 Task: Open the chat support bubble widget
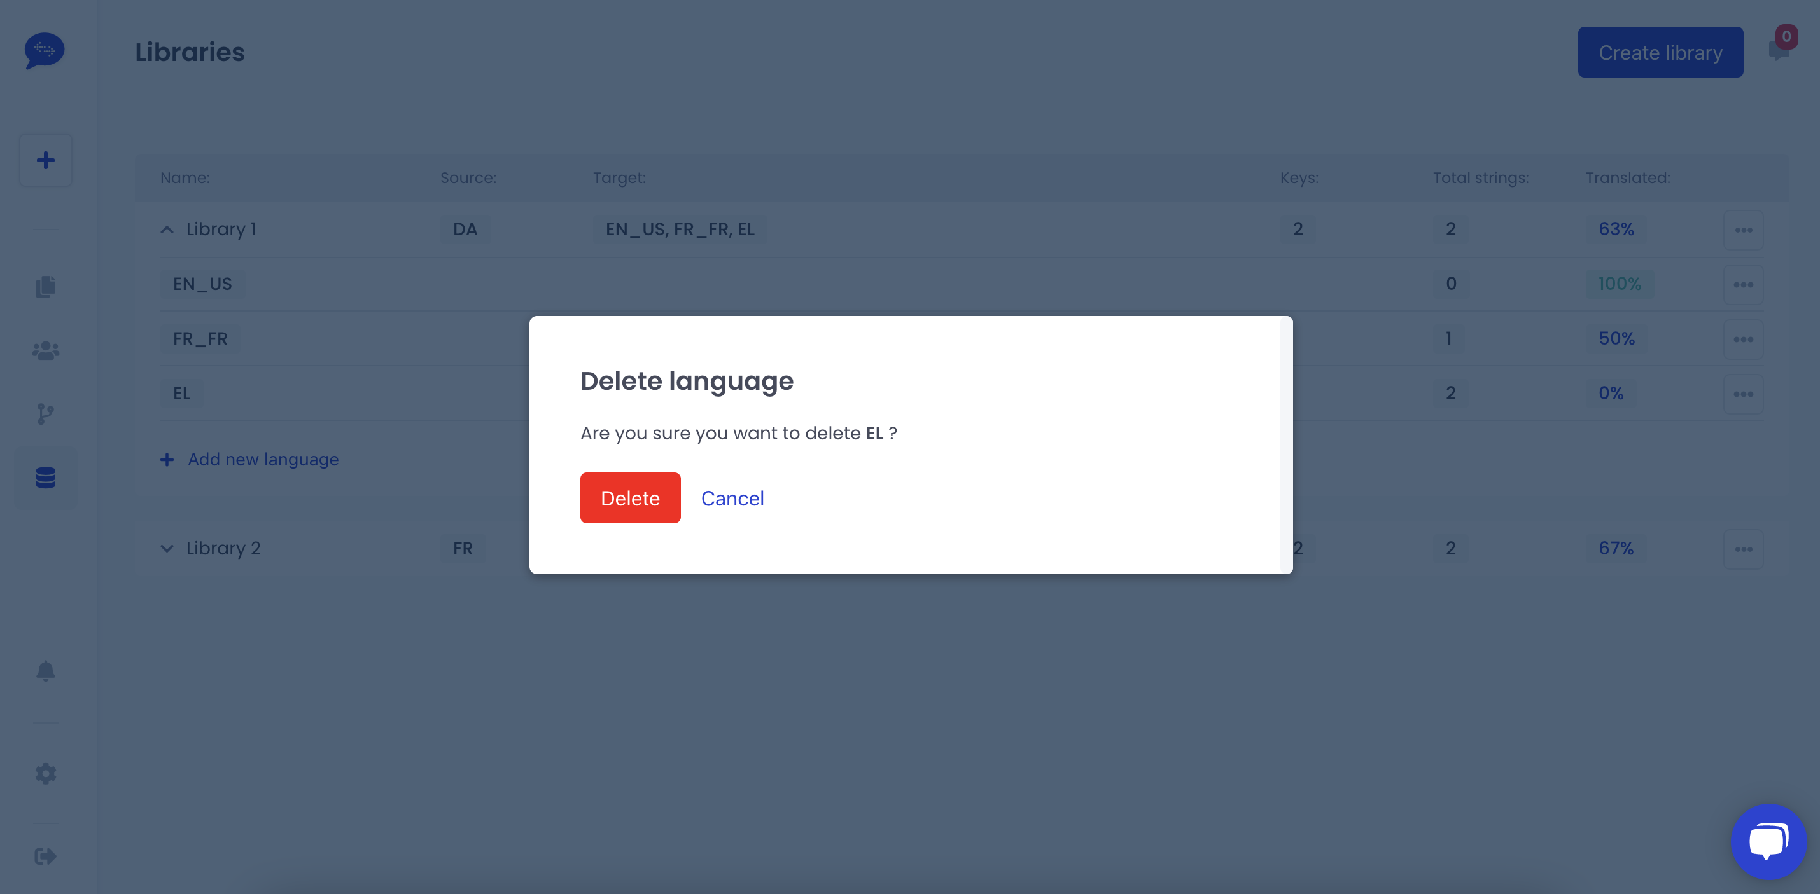[1768, 842]
